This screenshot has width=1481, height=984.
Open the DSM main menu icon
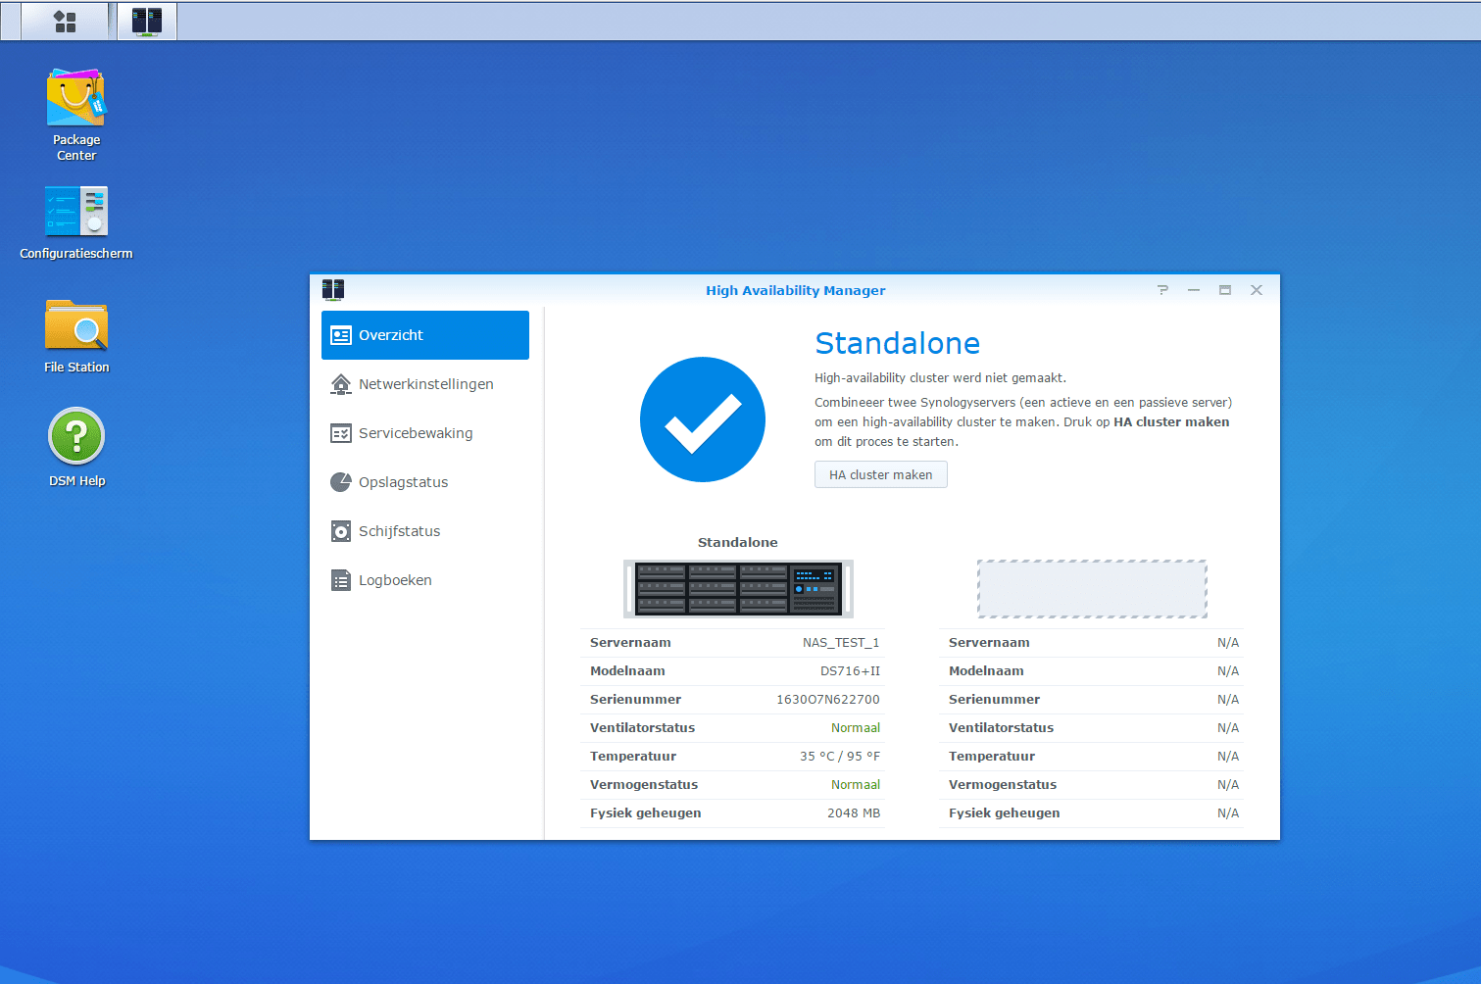pyautogui.click(x=65, y=22)
